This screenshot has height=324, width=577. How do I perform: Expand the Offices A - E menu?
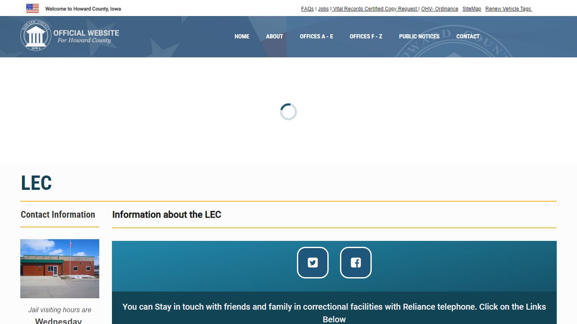pos(316,37)
